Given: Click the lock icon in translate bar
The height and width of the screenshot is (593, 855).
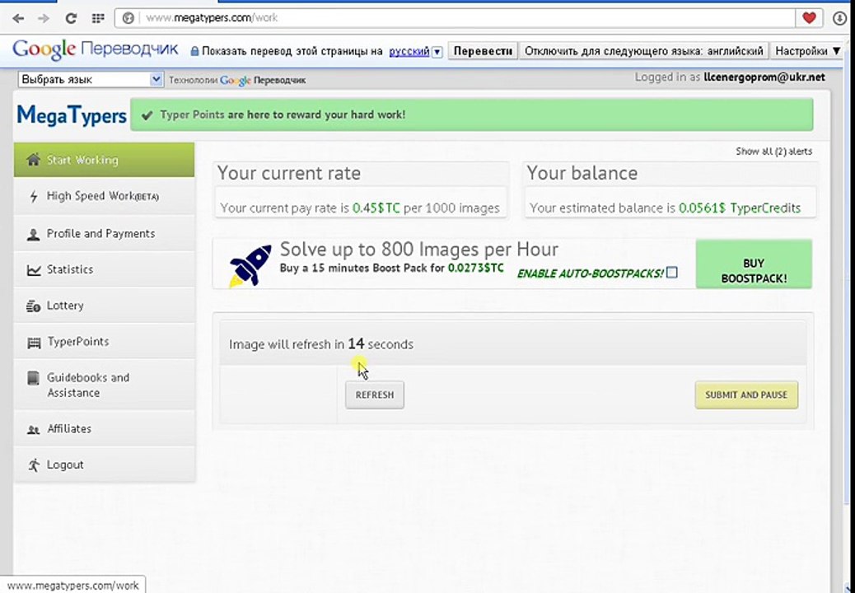Looking at the screenshot, I should (194, 51).
